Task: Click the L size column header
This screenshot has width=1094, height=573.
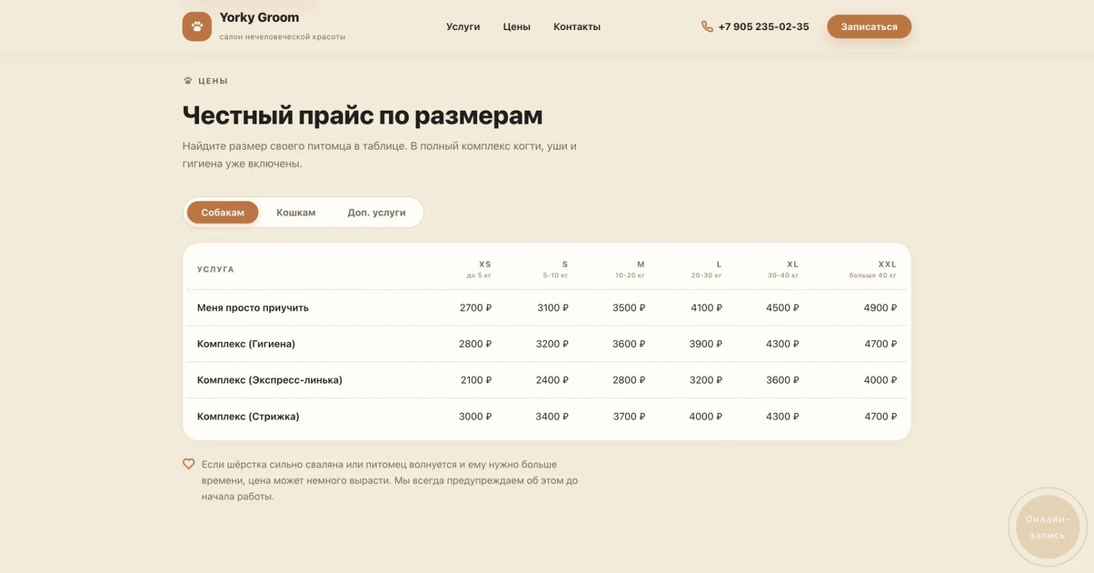Action: (706, 269)
